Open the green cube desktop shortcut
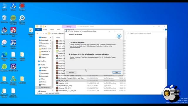188x106 pixels. (4, 68)
